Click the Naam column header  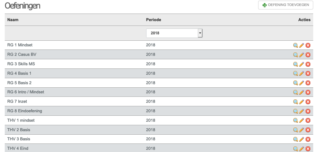tap(13, 20)
